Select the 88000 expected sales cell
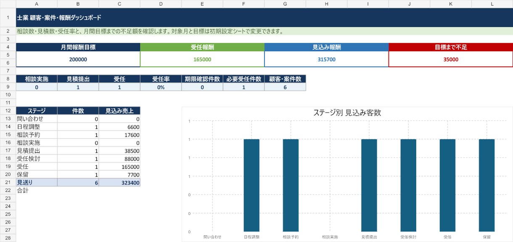Screen dimensions: 513x242 coord(119,159)
